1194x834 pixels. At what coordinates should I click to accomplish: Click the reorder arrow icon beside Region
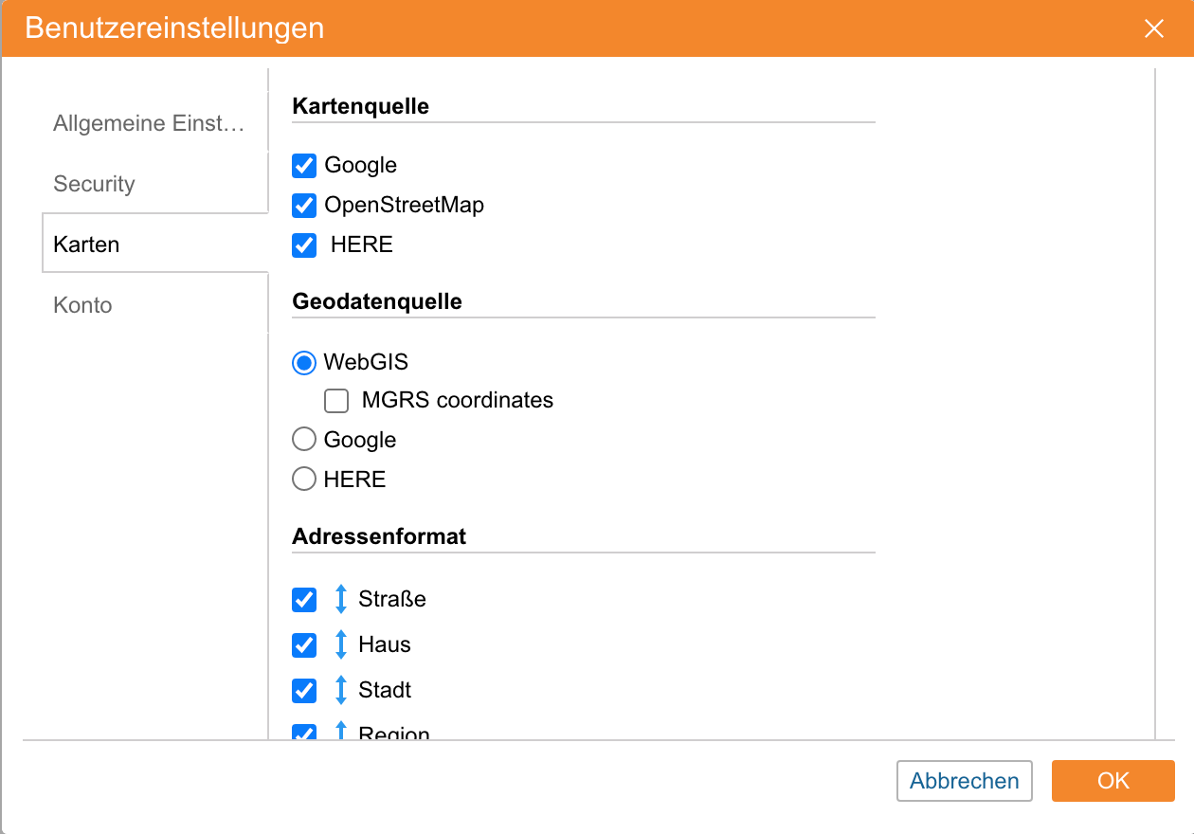pos(341,732)
